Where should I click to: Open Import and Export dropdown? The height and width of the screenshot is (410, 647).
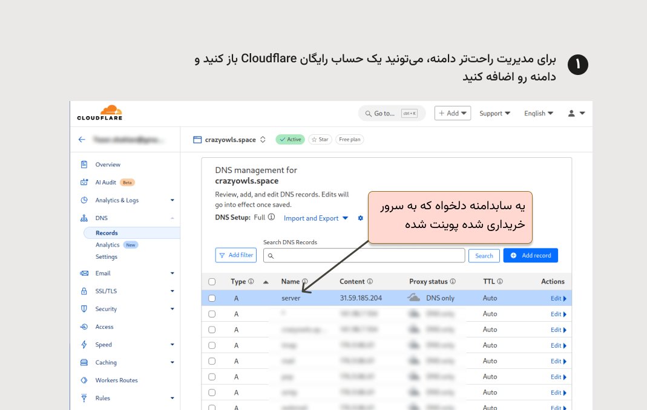click(x=316, y=218)
